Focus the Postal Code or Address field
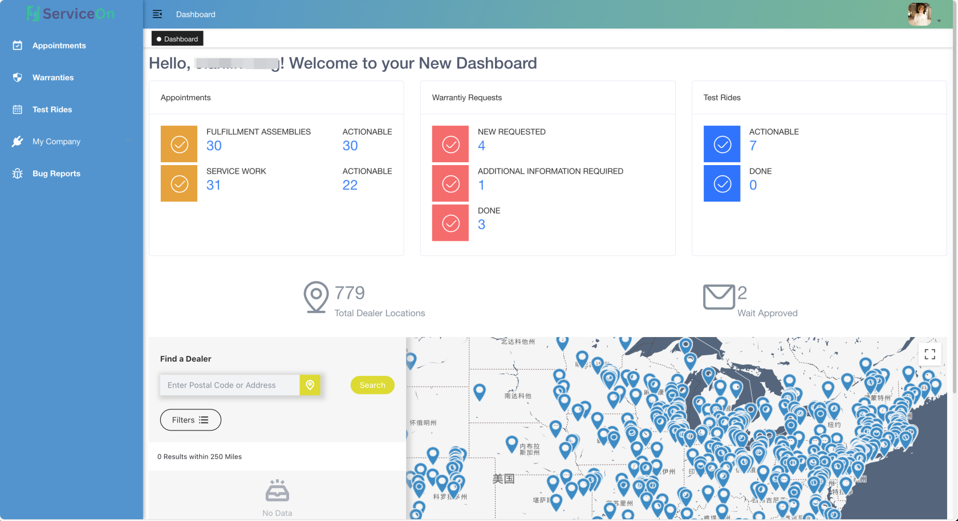 pyautogui.click(x=230, y=385)
